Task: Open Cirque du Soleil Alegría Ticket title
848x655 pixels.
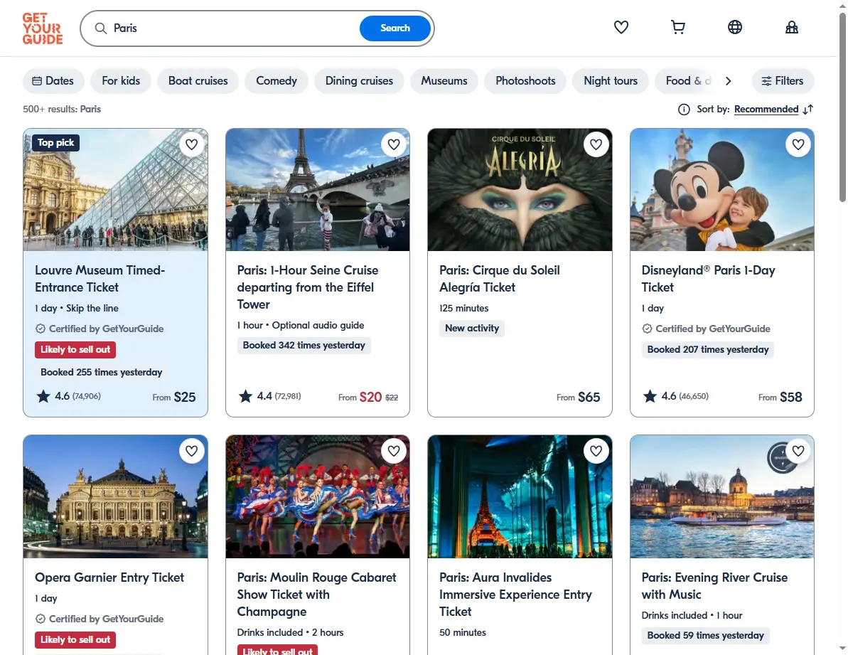Action: point(499,279)
